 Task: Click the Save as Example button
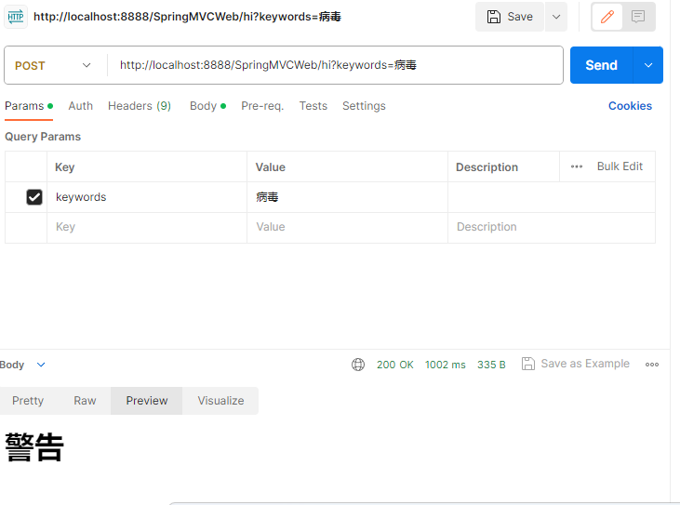576,364
